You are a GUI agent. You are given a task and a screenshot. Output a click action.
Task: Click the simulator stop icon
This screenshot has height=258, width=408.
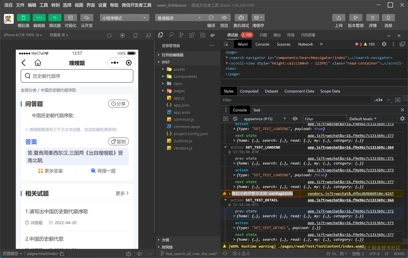(x=122, y=35)
